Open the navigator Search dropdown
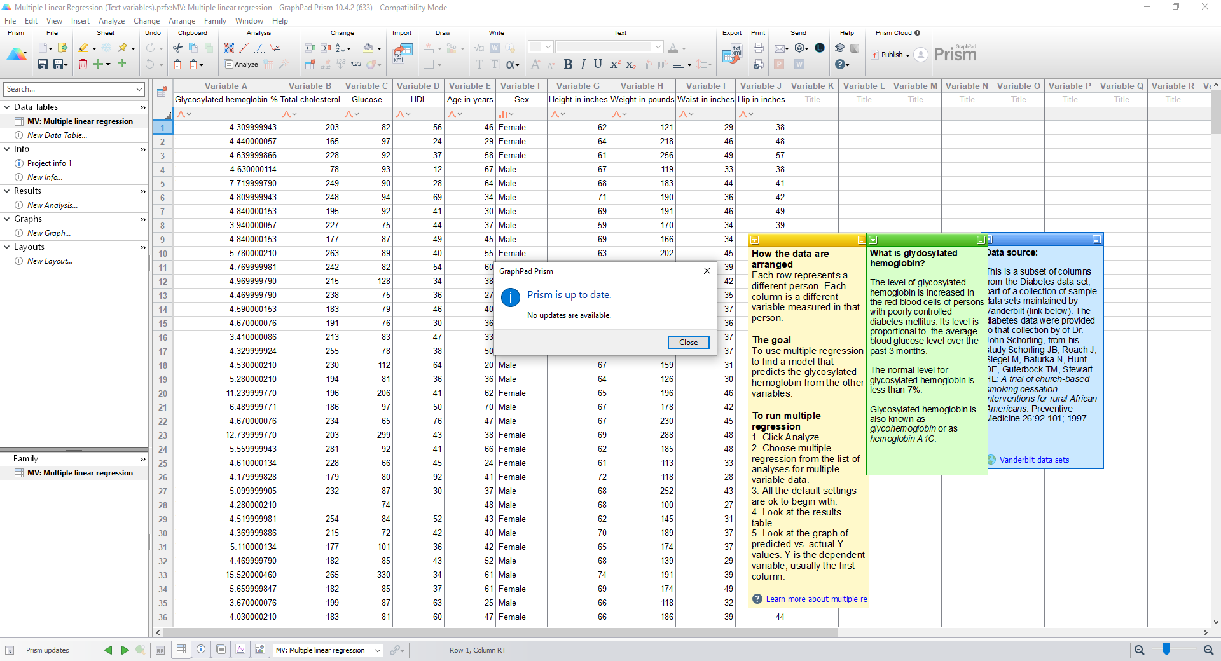The height and width of the screenshot is (661, 1221). point(139,89)
